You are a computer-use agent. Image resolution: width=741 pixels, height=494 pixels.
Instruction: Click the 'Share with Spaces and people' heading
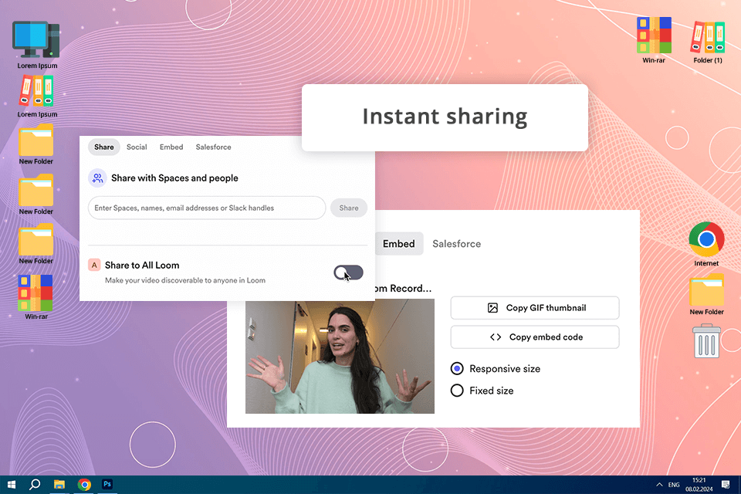(175, 178)
